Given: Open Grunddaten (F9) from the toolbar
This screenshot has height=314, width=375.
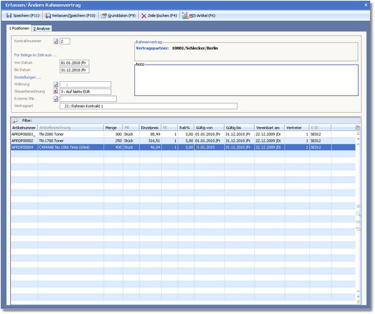Looking at the screenshot, I should [x=118, y=15].
